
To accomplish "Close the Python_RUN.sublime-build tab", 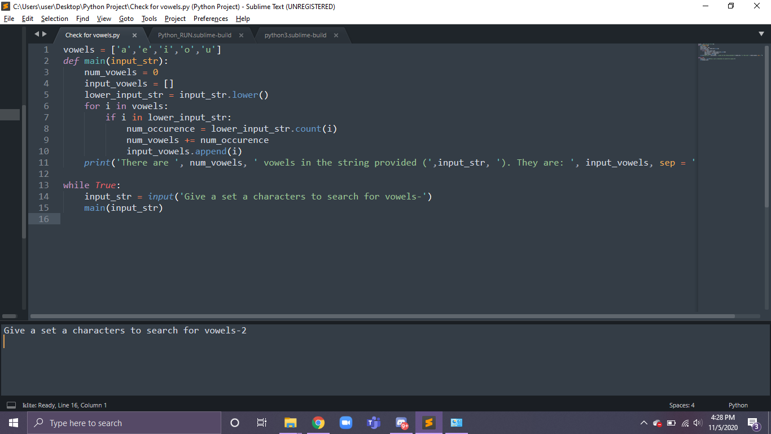I will click(242, 35).
